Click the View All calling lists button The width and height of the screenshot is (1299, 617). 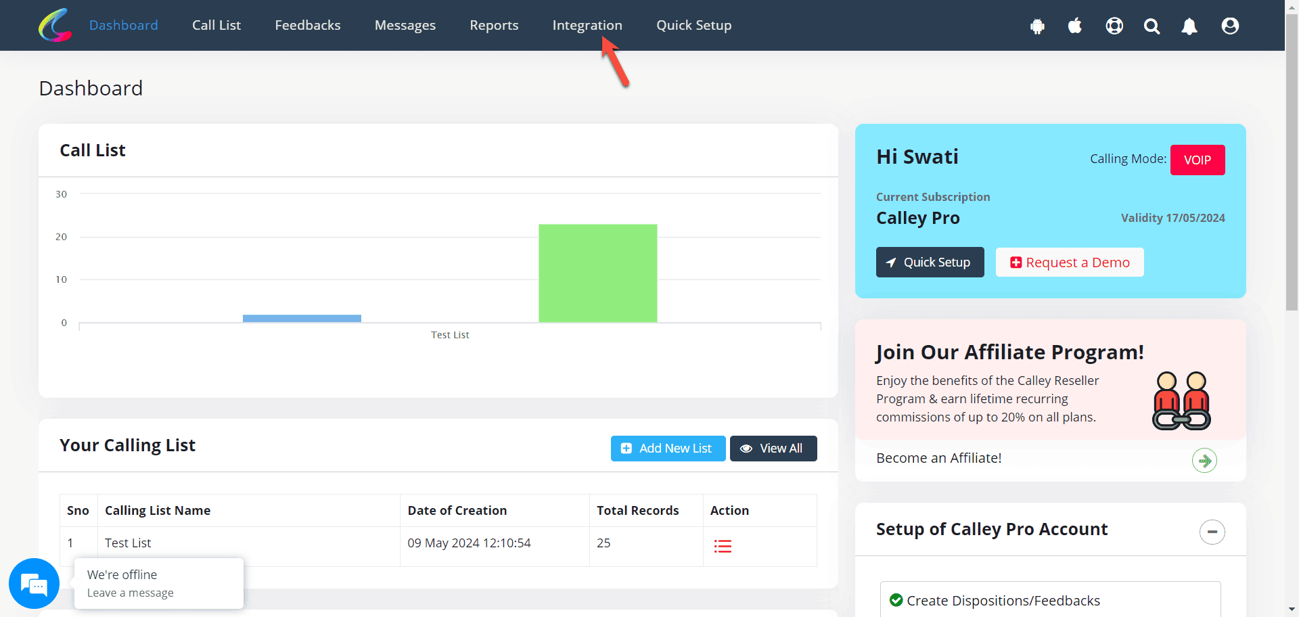(773, 448)
